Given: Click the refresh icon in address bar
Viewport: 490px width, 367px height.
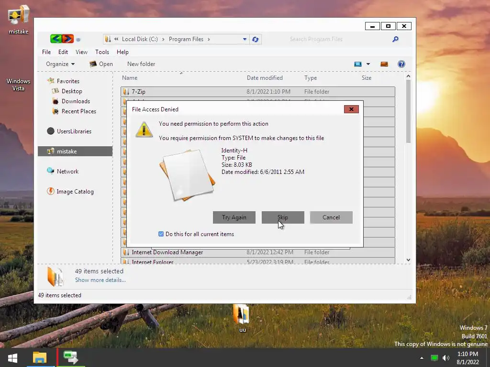Looking at the screenshot, I should [x=256, y=39].
